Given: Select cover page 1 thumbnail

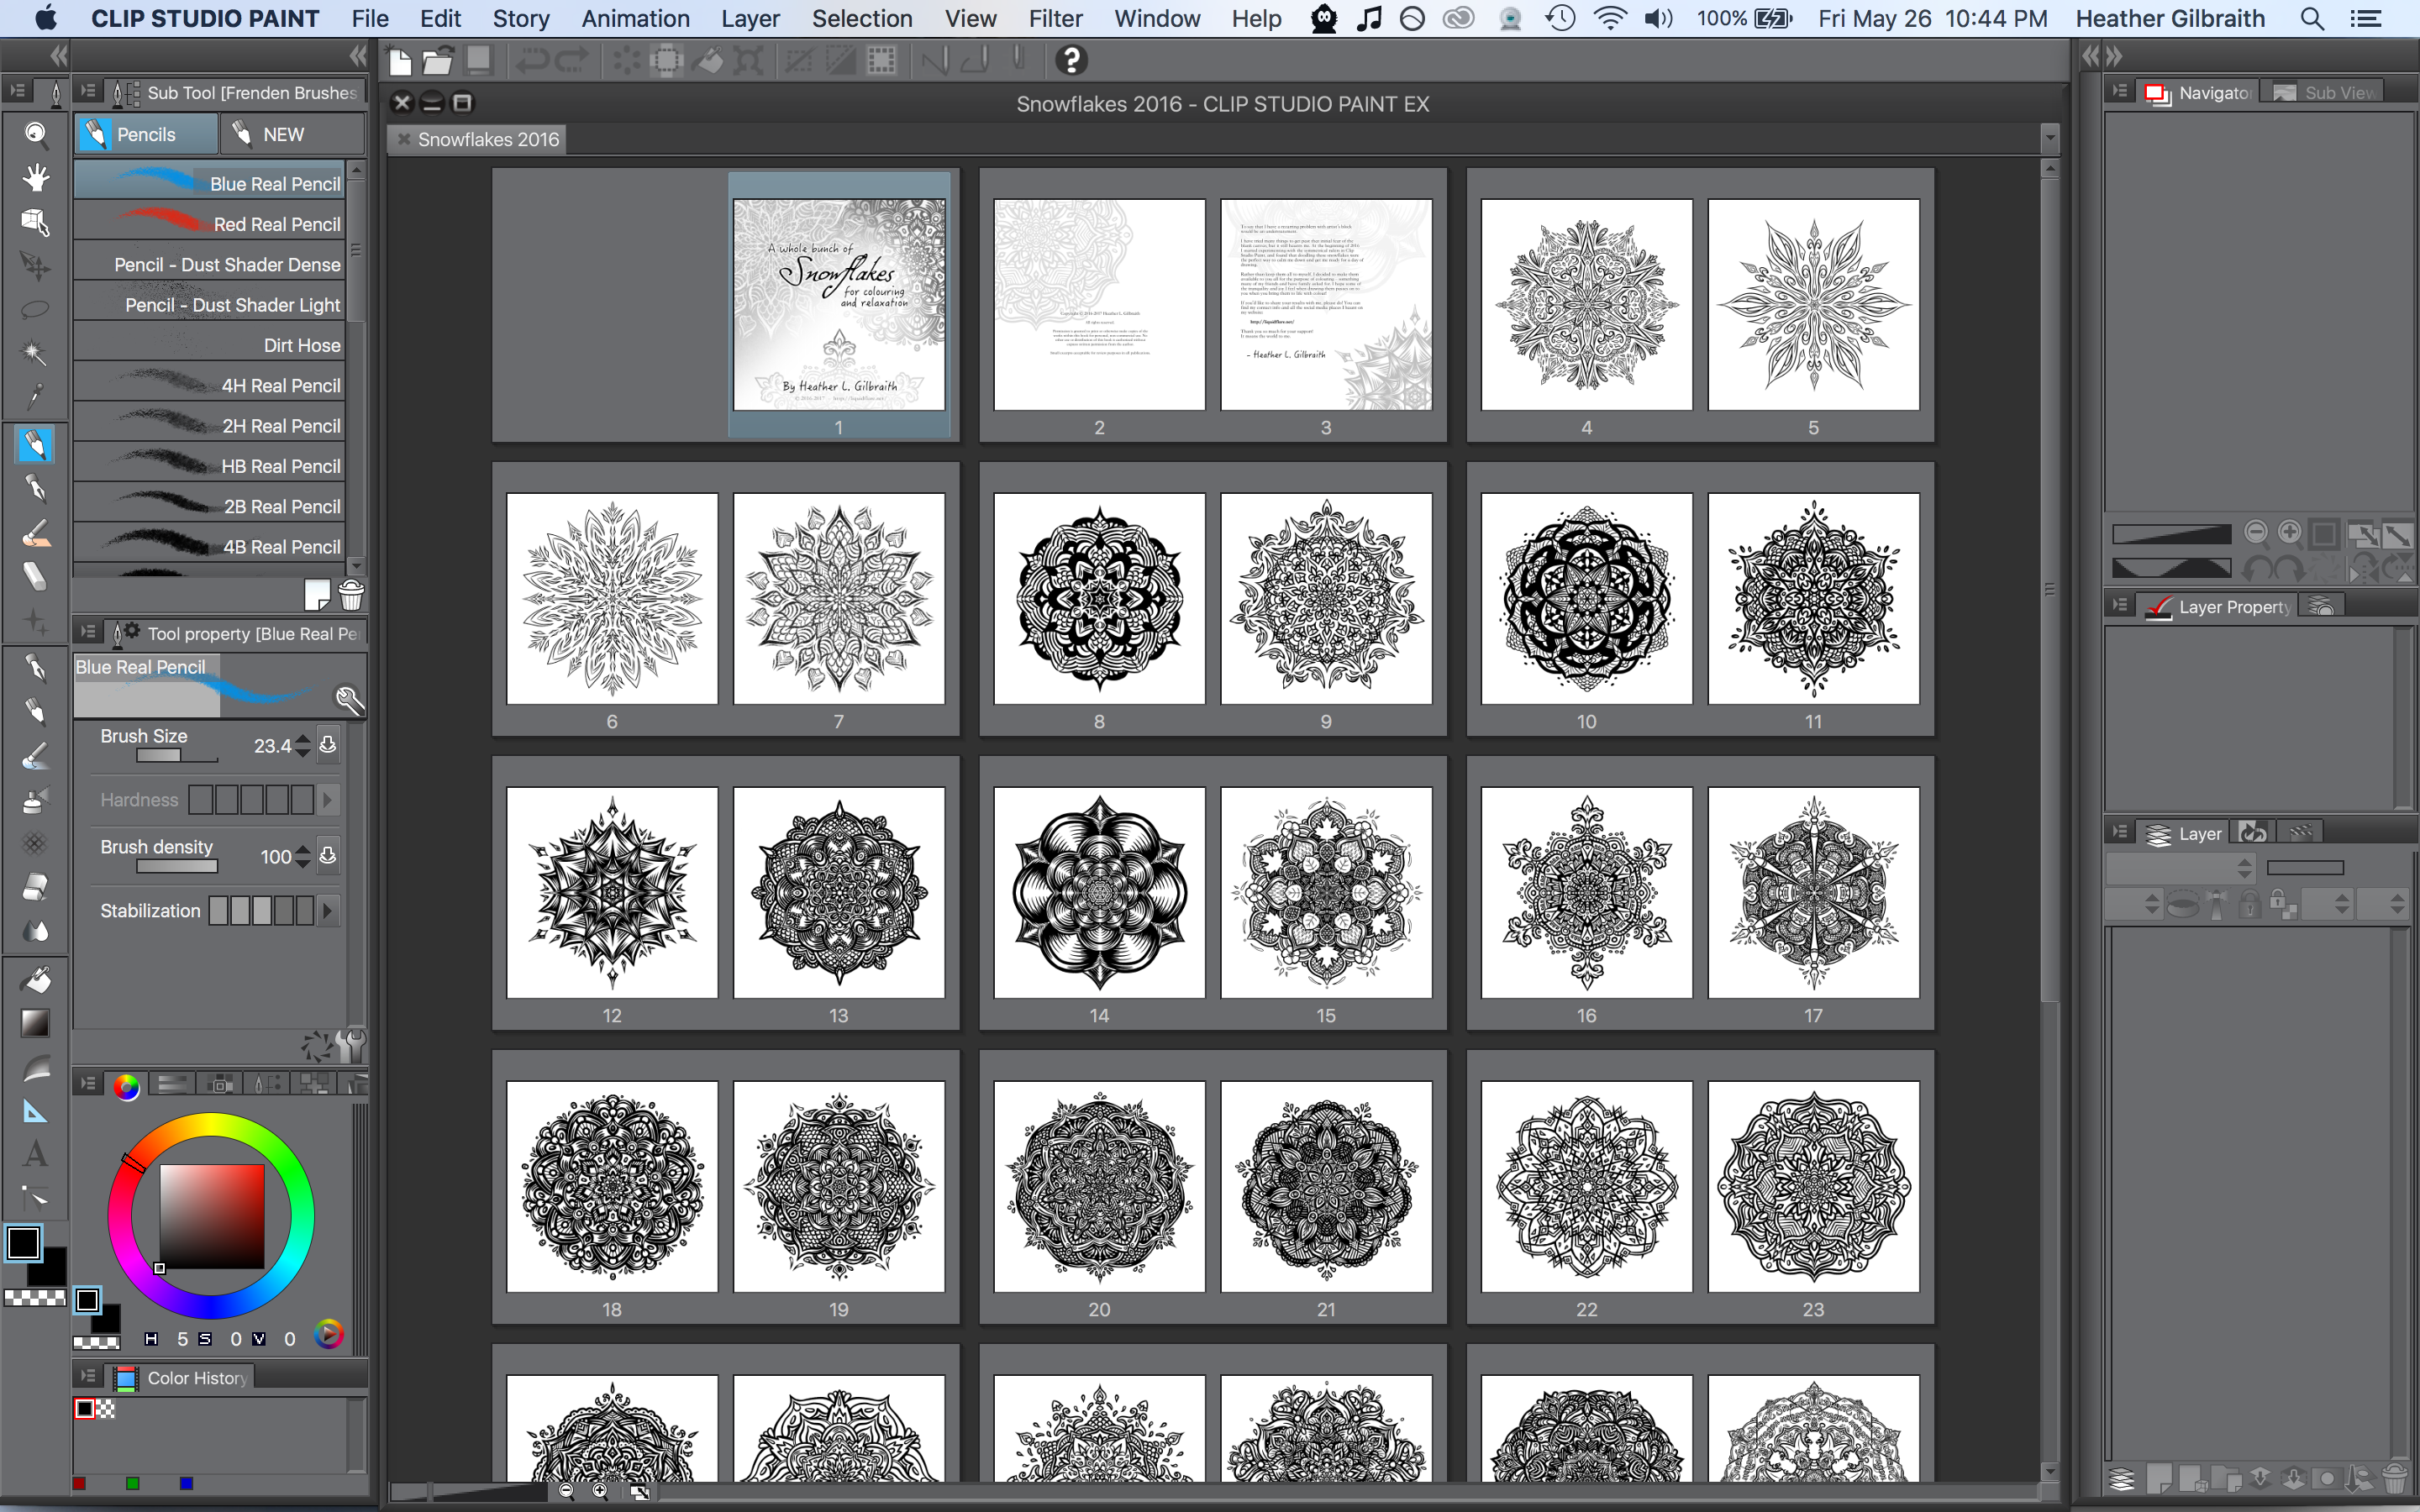Looking at the screenshot, I should 839,304.
